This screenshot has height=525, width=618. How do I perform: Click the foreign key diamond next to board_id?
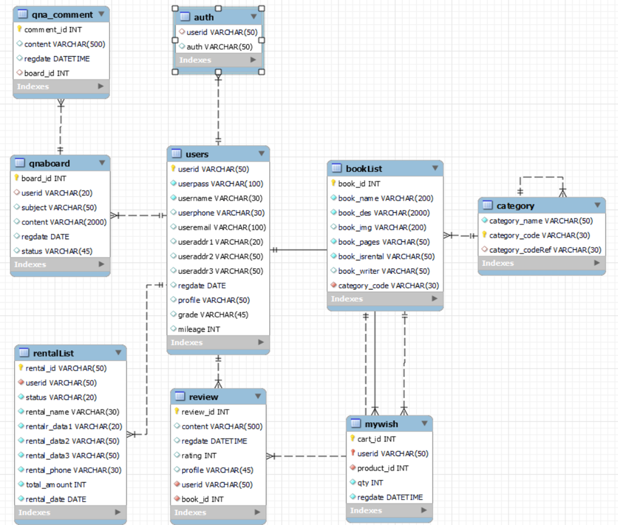click(x=19, y=73)
